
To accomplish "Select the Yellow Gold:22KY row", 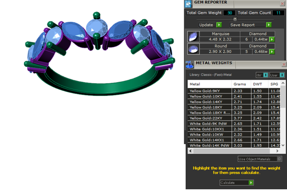I will coord(234,118).
